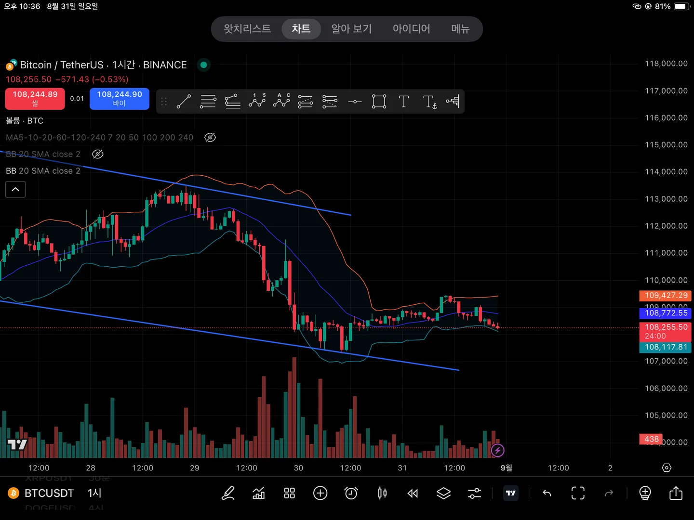Select the text annotation tool
694x520 pixels.
404,102
